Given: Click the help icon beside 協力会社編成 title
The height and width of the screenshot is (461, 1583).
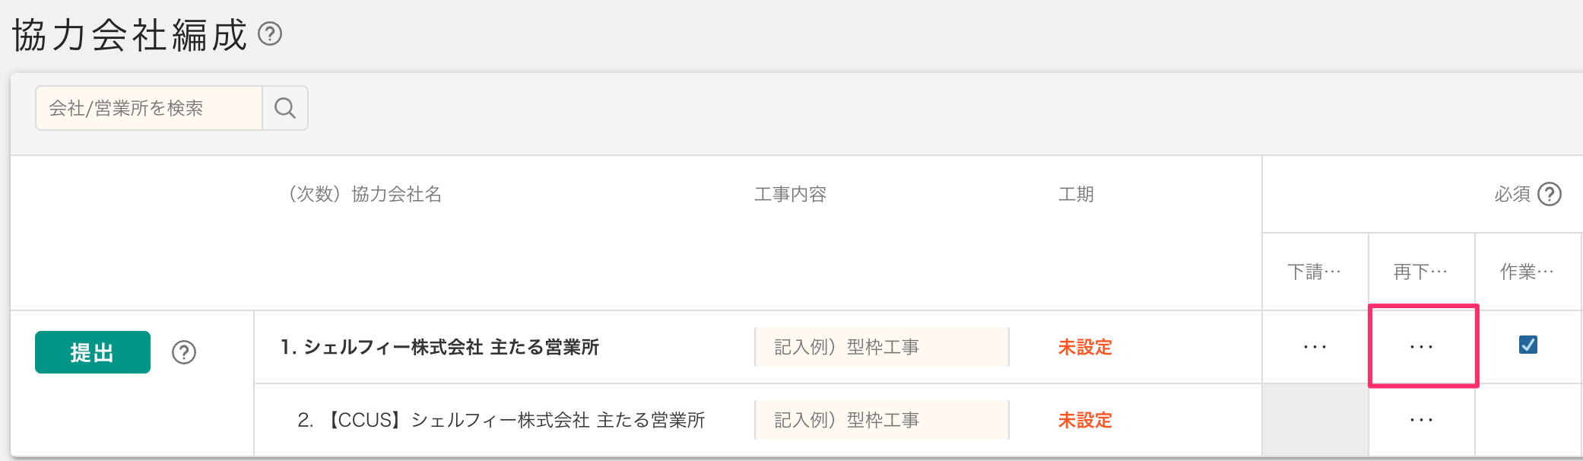Looking at the screenshot, I should coord(270,34).
